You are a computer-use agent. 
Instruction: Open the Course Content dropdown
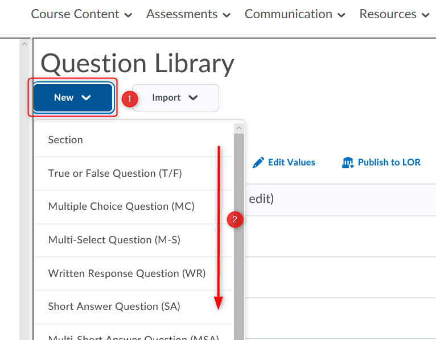(81, 14)
